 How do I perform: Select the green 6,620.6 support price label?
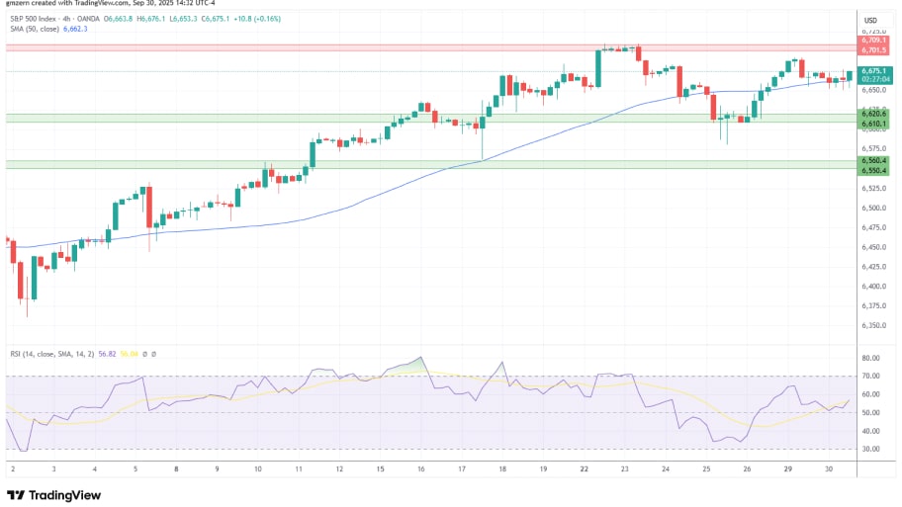pos(872,115)
